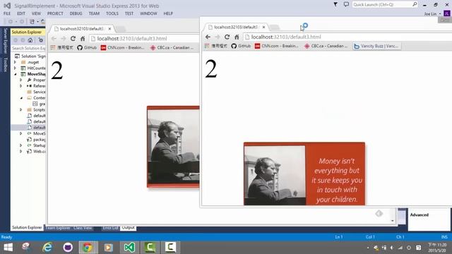The image size is (452, 254).
Task: Open the Joe Lin account dropdown
Action: coord(433,14)
